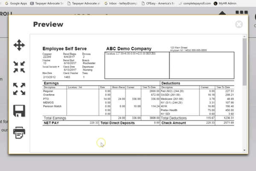Click the NY (S/1) deduction row
The image size is (256, 171).
(x=172, y=103)
